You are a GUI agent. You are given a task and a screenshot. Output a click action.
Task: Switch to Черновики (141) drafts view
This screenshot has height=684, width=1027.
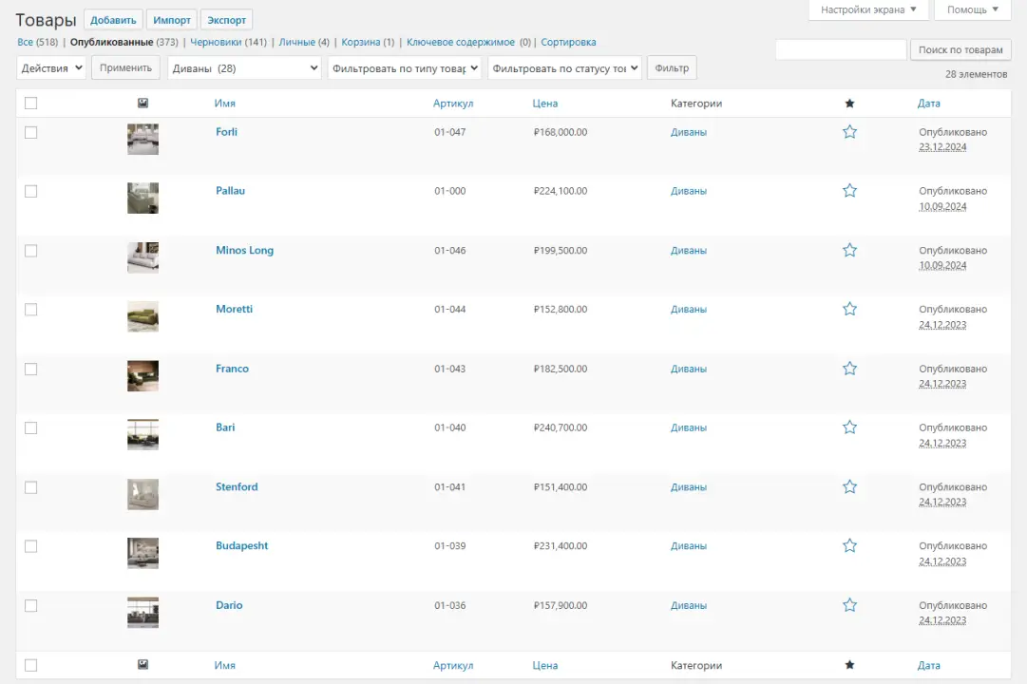click(x=228, y=42)
